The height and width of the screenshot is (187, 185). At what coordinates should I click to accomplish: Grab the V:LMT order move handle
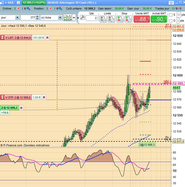pos(2,38)
